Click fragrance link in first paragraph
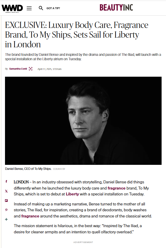Screen dimensions: 166x248 117,188
